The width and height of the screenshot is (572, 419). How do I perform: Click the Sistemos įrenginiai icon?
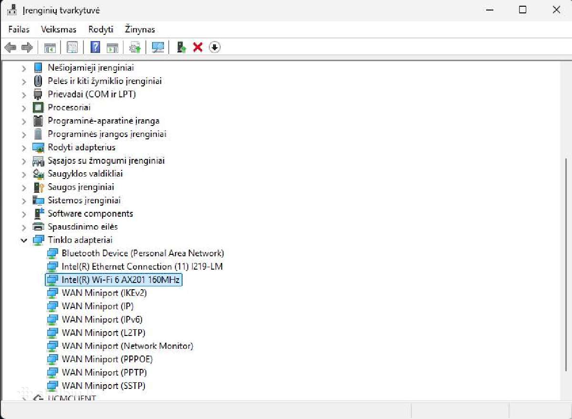pyautogui.click(x=38, y=200)
